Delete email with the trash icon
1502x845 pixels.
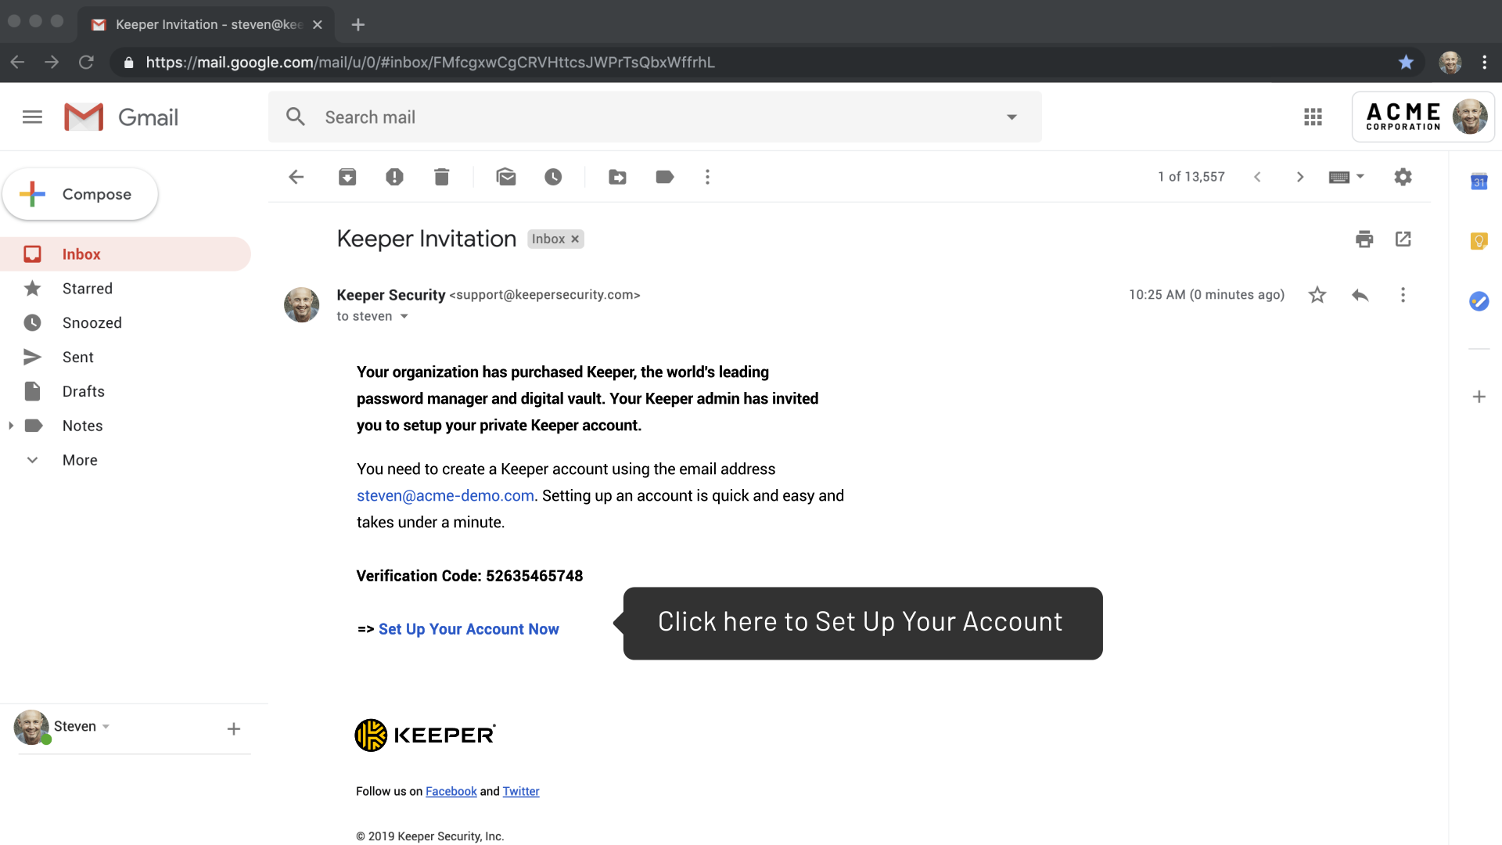coord(442,177)
